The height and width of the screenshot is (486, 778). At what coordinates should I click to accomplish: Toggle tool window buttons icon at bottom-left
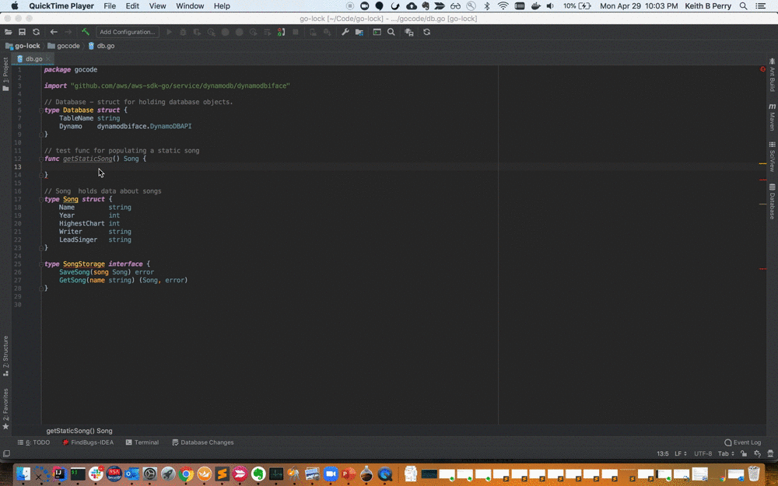coord(6,453)
